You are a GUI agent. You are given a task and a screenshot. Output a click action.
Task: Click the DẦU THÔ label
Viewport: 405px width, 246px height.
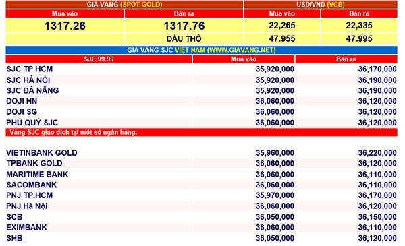[x=184, y=38]
